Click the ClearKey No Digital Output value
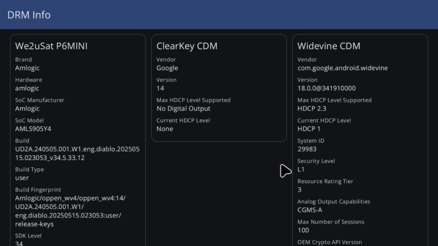438x246 pixels. [183, 109]
